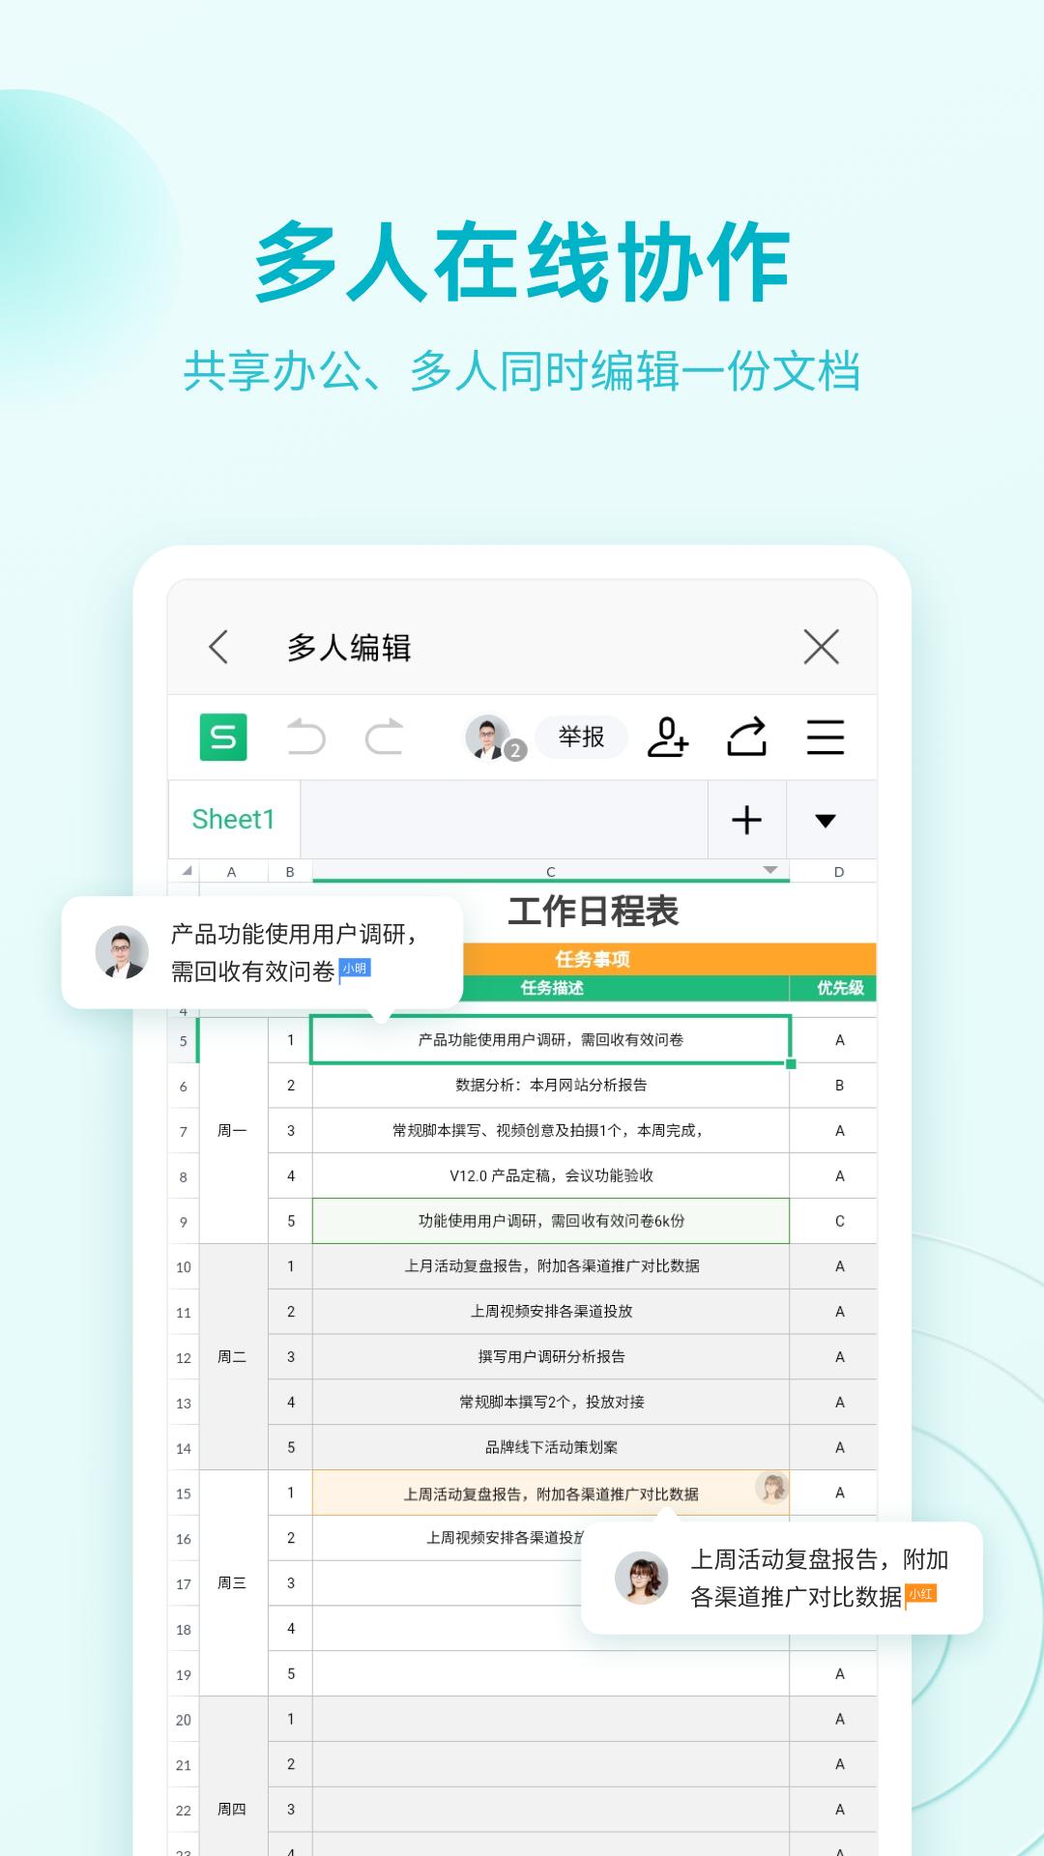Select the column D header
The height and width of the screenshot is (1856, 1044).
[x=838, y=872]
